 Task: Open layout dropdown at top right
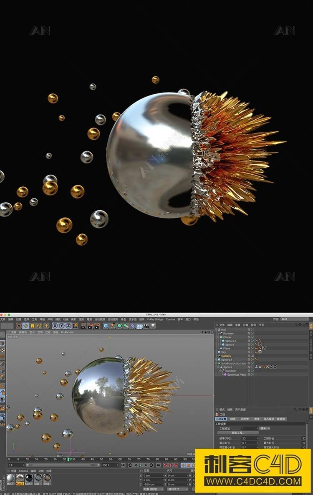(x=294, y=319)
